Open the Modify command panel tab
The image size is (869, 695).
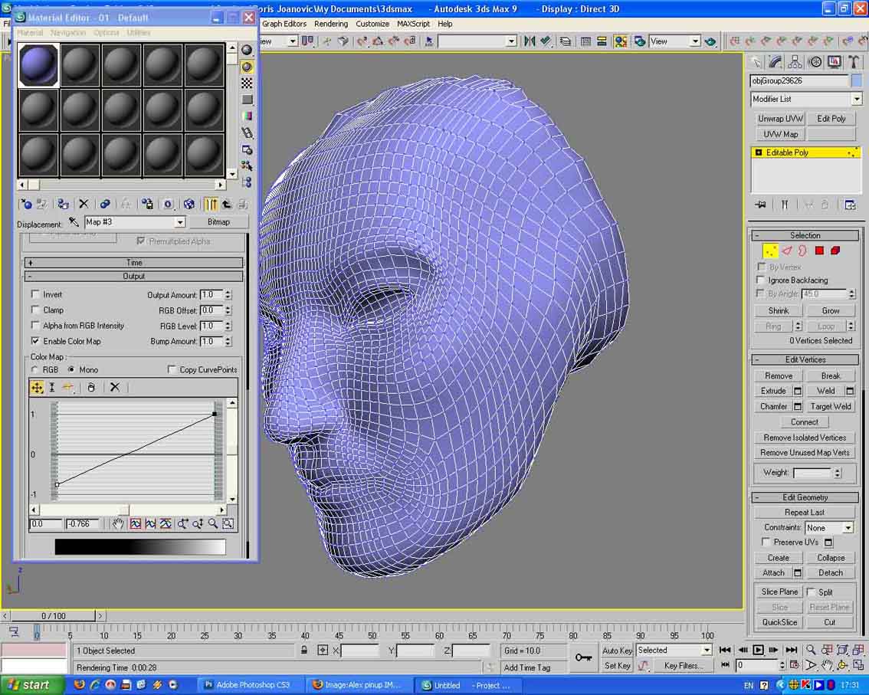(776, 62)
